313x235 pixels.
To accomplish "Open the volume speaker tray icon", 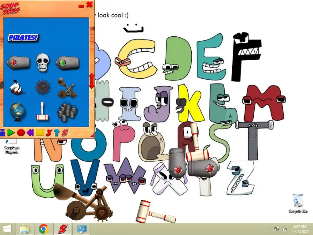I will [284, 229].
